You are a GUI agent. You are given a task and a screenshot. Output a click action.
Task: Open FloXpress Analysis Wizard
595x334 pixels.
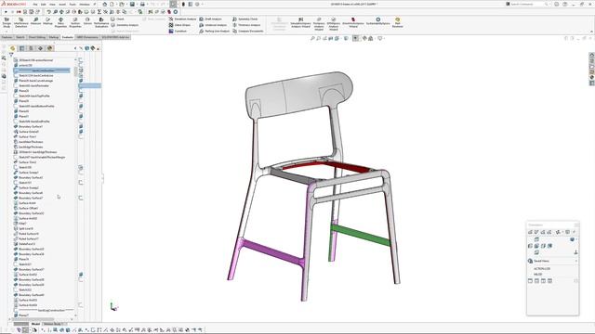point(319,23)
